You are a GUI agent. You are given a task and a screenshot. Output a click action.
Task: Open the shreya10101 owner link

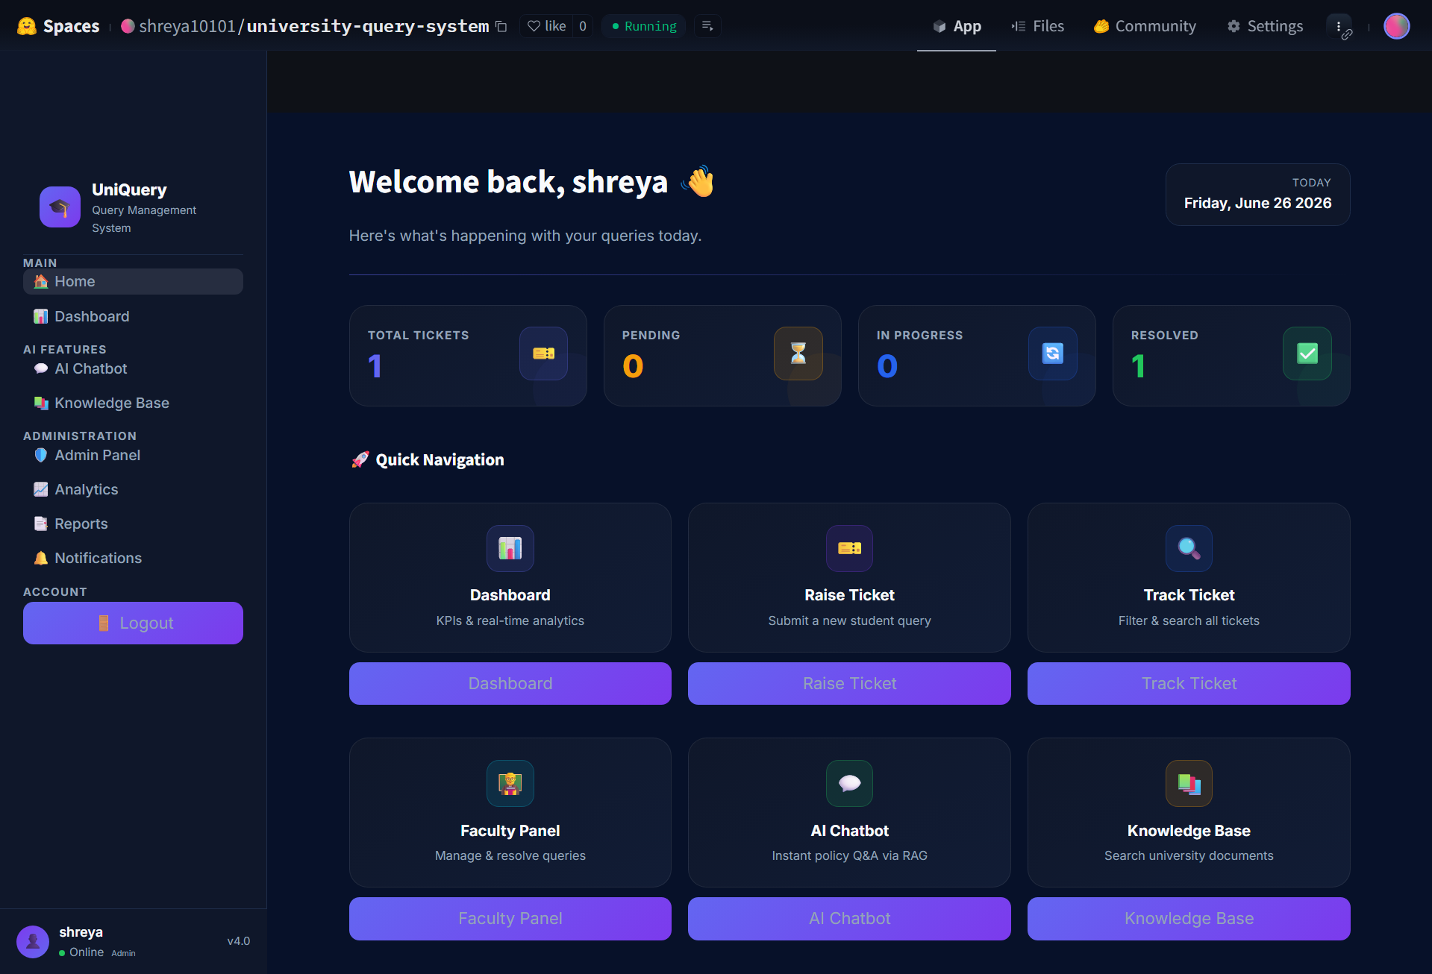187,26
